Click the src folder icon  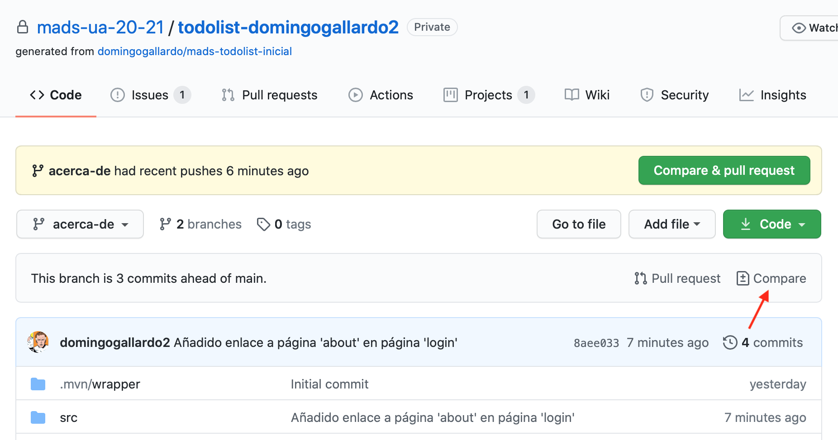[x=38, y=417]
